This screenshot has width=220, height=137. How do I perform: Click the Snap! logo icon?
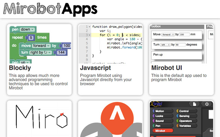pyautogui.click(x=156, y=104)
